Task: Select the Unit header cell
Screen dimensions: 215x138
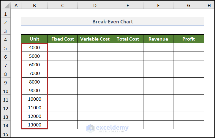Action: [34, 39]
